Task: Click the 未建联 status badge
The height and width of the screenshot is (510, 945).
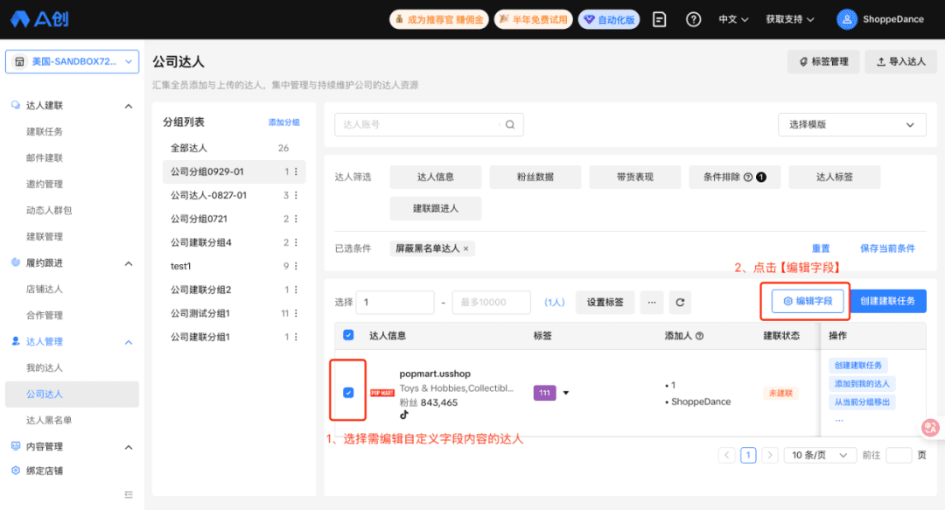Action: [x=780, y=393]
